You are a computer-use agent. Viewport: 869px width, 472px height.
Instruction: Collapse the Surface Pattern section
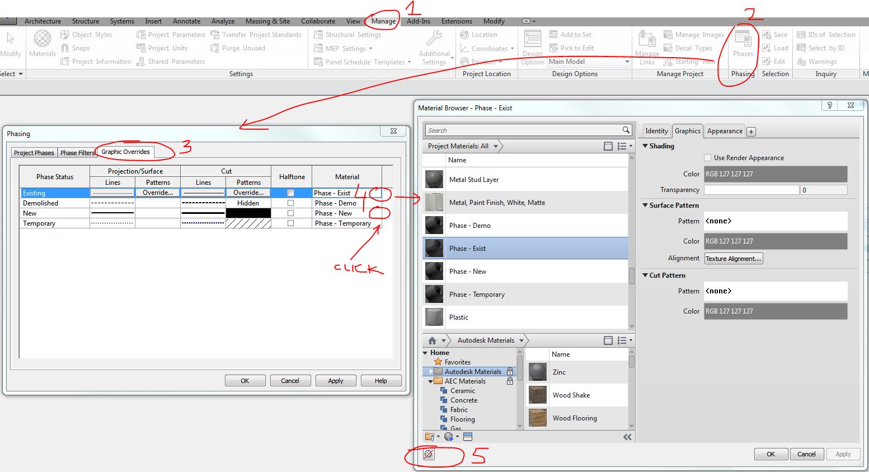coord(645,205)
